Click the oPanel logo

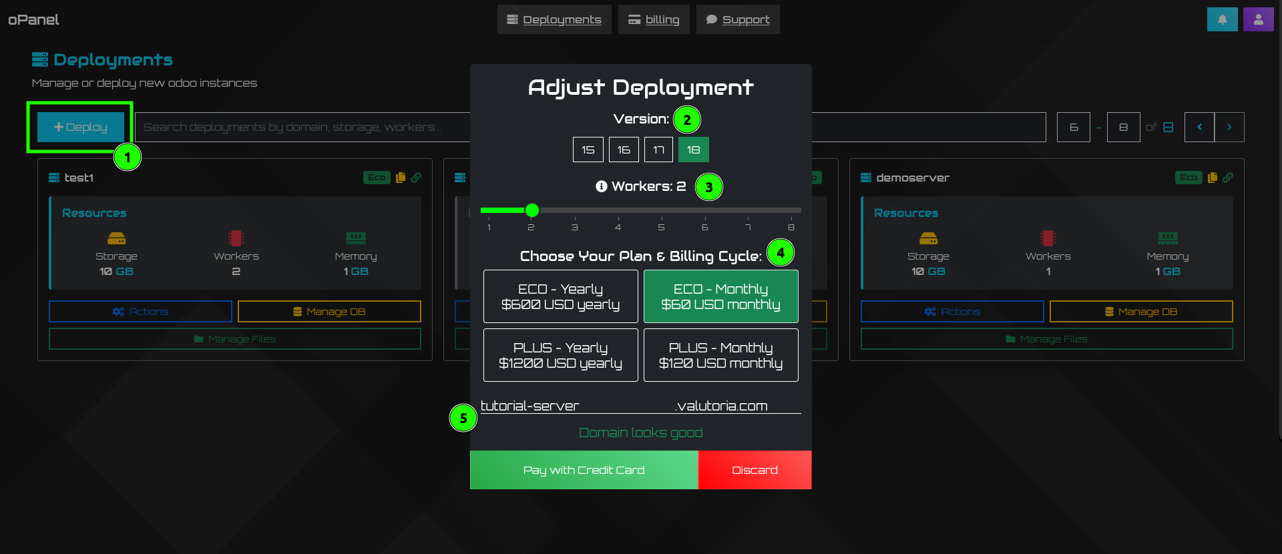click(x=33, y=19)
